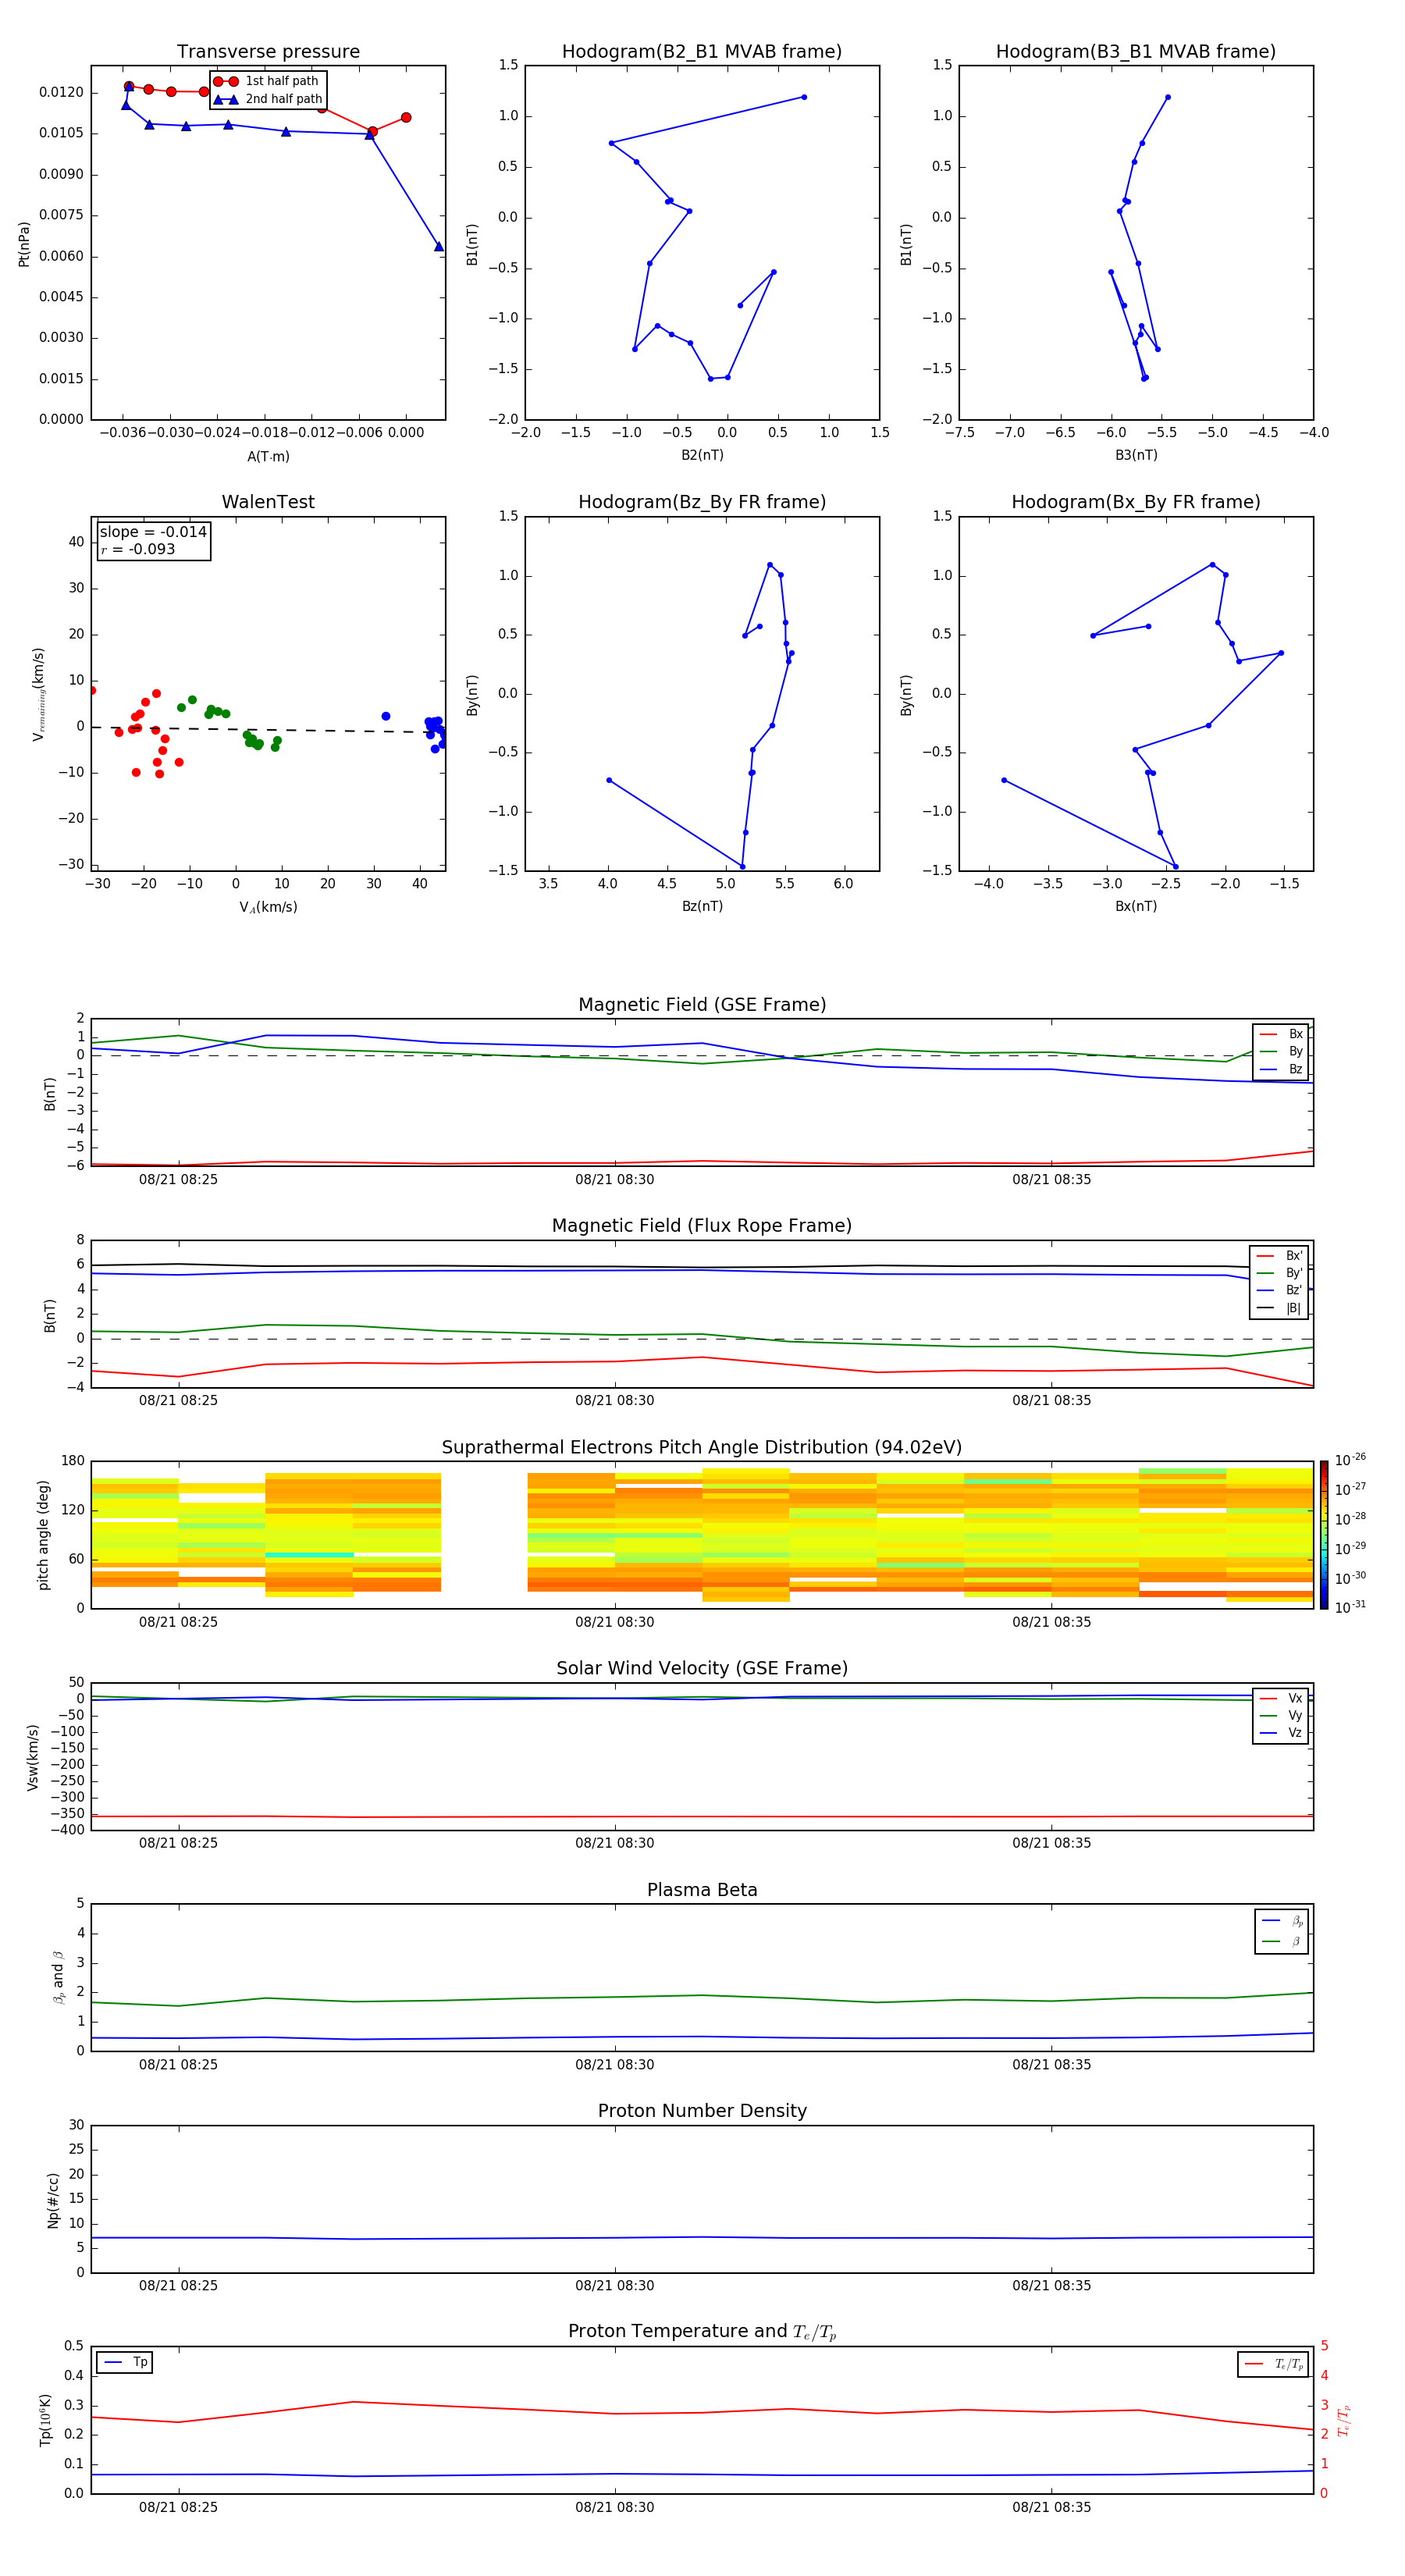Viewport: 1405px width, 2576px height.
Task: Click the 'Vz' velocity legend entry
Action: 1281,1733
